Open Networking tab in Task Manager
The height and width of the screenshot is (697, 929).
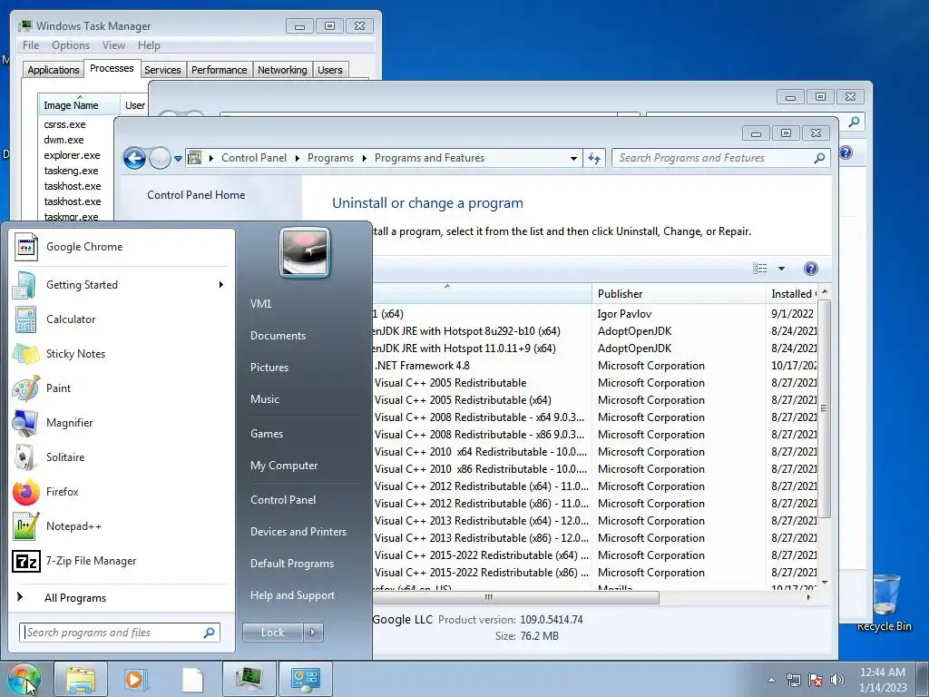click(282, 70)
